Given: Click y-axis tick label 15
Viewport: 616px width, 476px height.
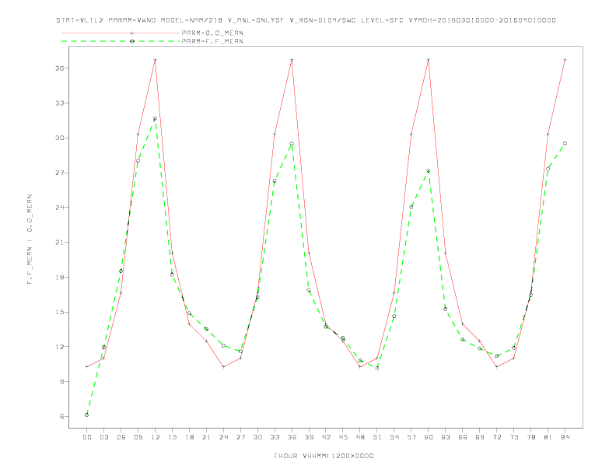Looking at the screenshot, I should [60, 312].
